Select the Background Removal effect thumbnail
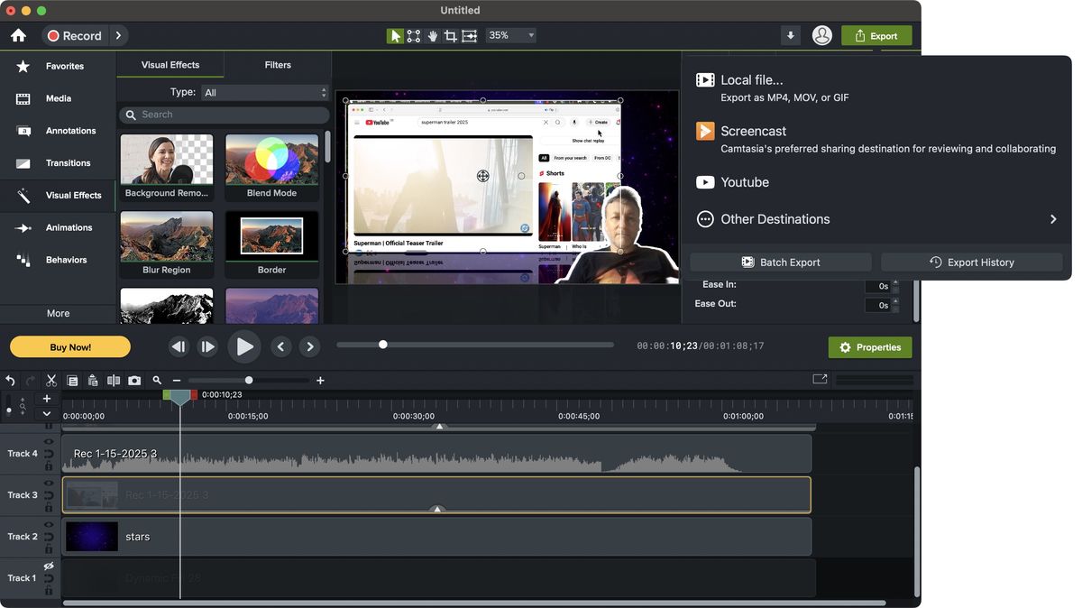This screenshot has height=608, width=1082. click(166, 161)
